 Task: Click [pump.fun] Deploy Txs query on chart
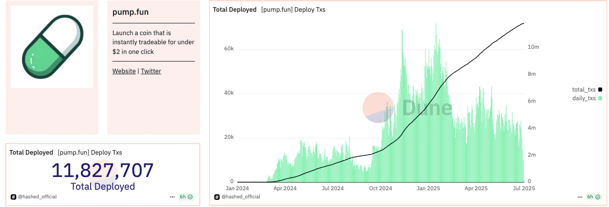click(x=293, y=10)
